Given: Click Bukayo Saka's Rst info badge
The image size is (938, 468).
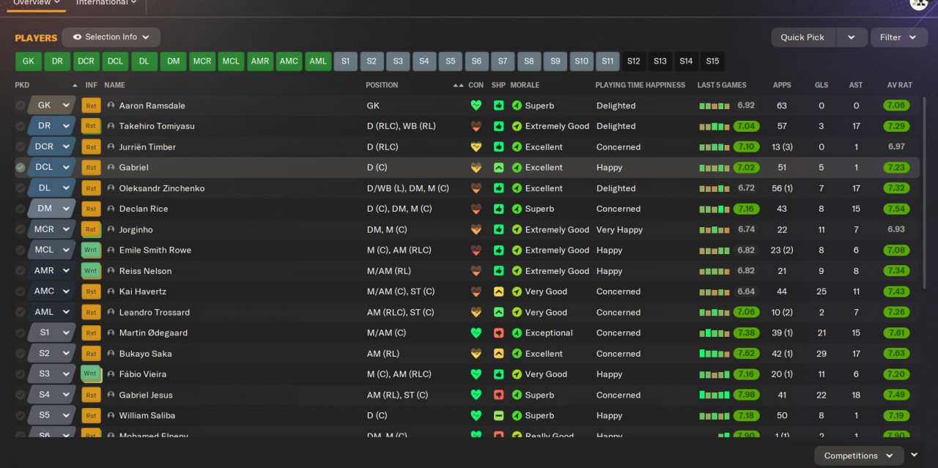Looking at the screenshot, I should (x=91, y=353).
